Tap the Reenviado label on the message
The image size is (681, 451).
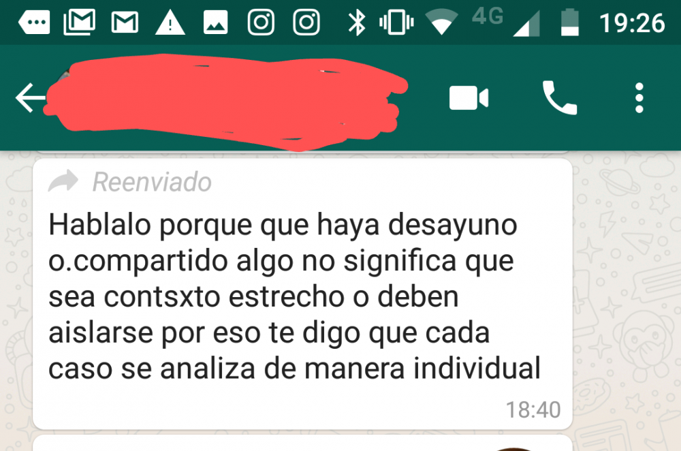click(x=152, y=182)
